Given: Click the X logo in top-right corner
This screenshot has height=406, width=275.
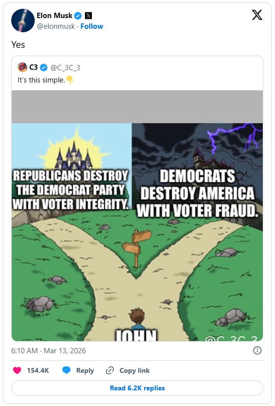Looking at the screenshot, I should tap(257, 15).
